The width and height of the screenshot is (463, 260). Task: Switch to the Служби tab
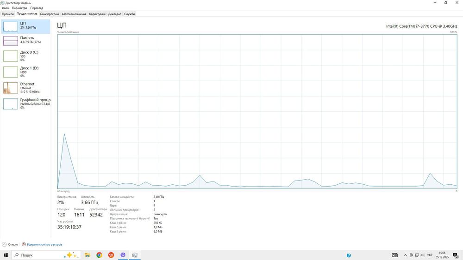tap(129, 14)
